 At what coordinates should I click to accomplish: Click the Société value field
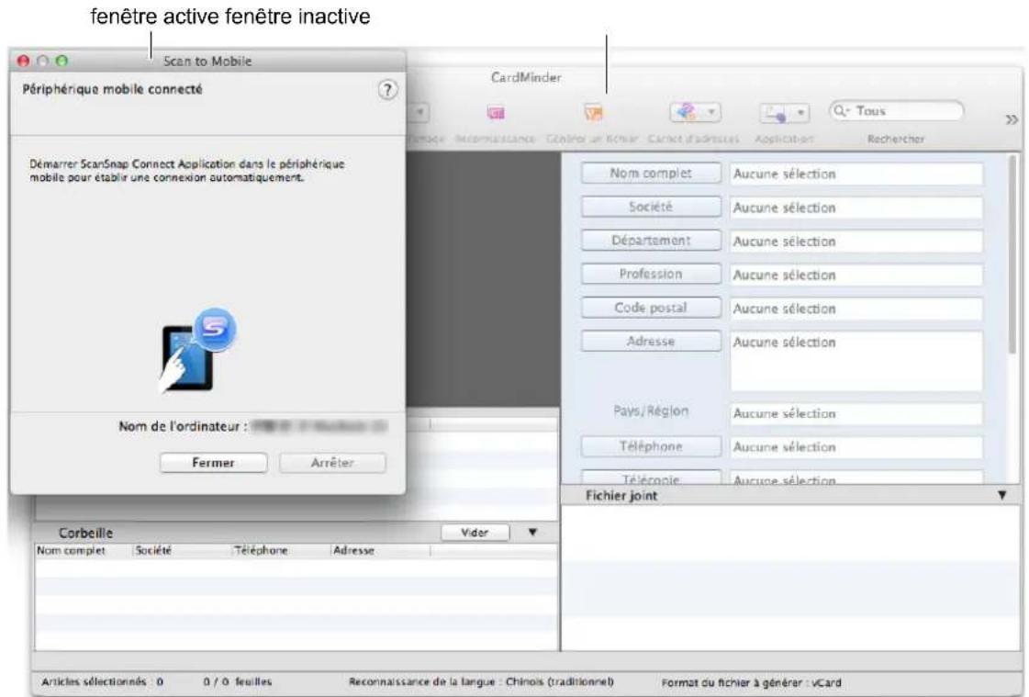click(856, 208)
